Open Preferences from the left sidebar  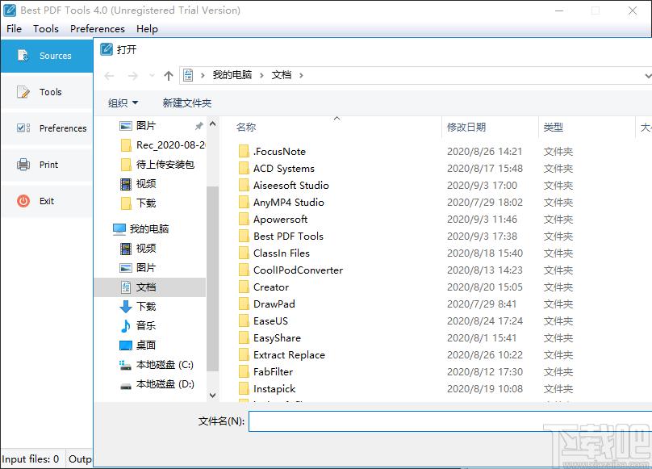pyautogui.click(x=47, y=128)
